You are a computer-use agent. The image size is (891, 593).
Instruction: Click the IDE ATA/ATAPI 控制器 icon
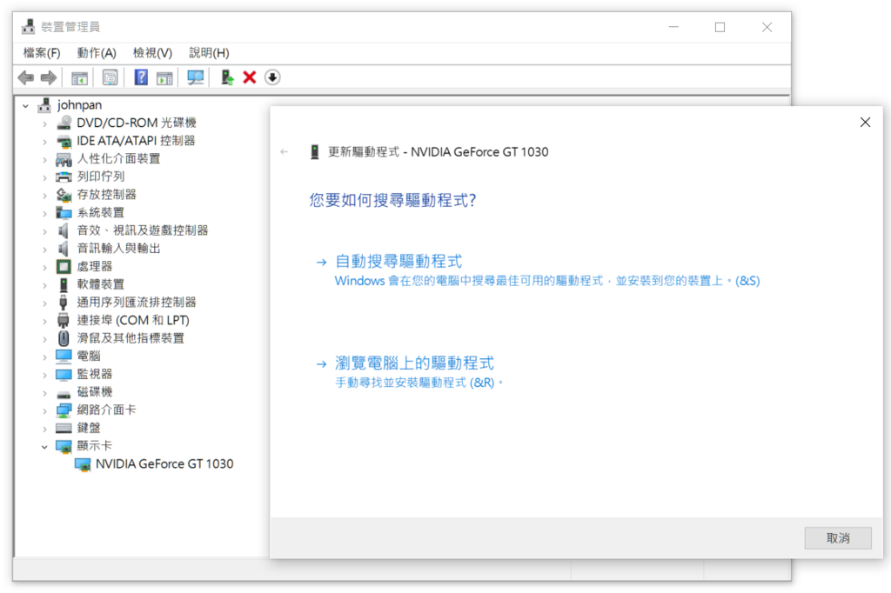(64, 141)
